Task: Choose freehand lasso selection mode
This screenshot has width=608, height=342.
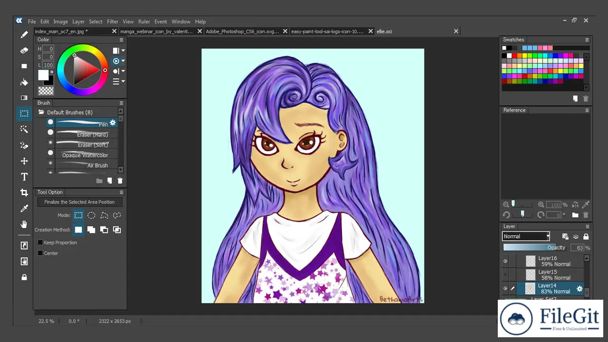Action: [117, 215]
